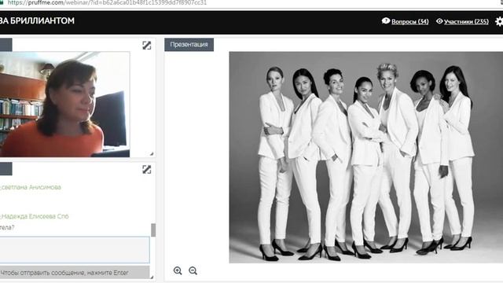The width and height of the screenshot is (503, 283).
Task: Select the chat panel tab
Action: pyautogui.click(x=6, y=169)
